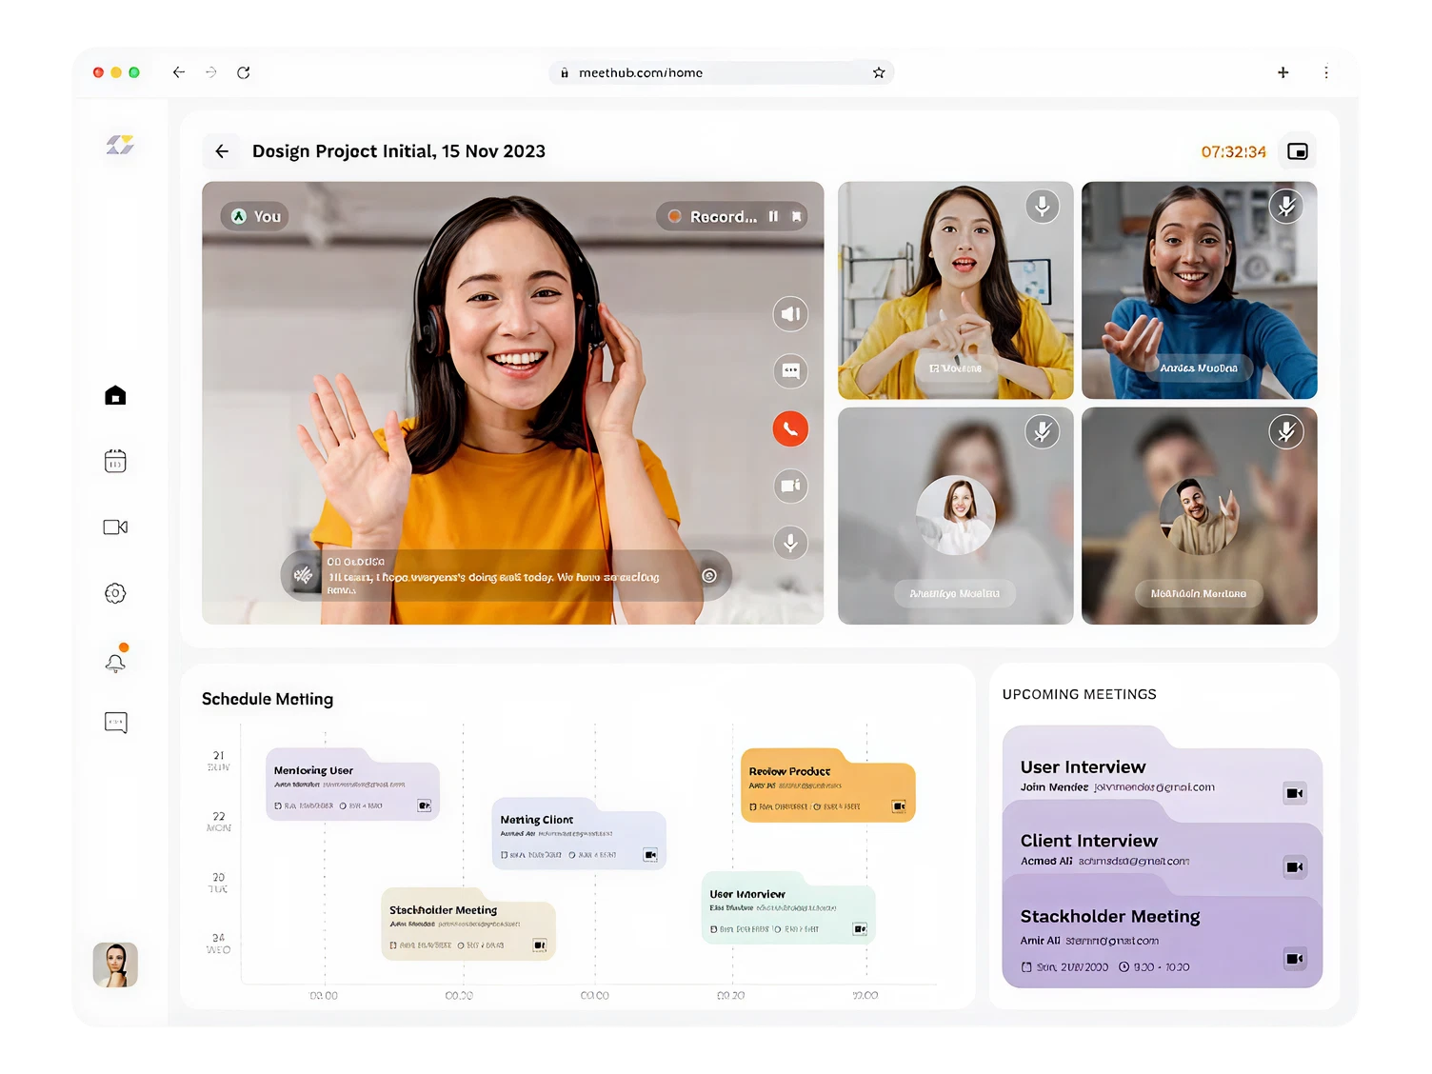The height and width of the screenshot is (1074, 1432).
Task: Click picture-in-picture icon beside the timer
Action: click(x=1297, y=151)
